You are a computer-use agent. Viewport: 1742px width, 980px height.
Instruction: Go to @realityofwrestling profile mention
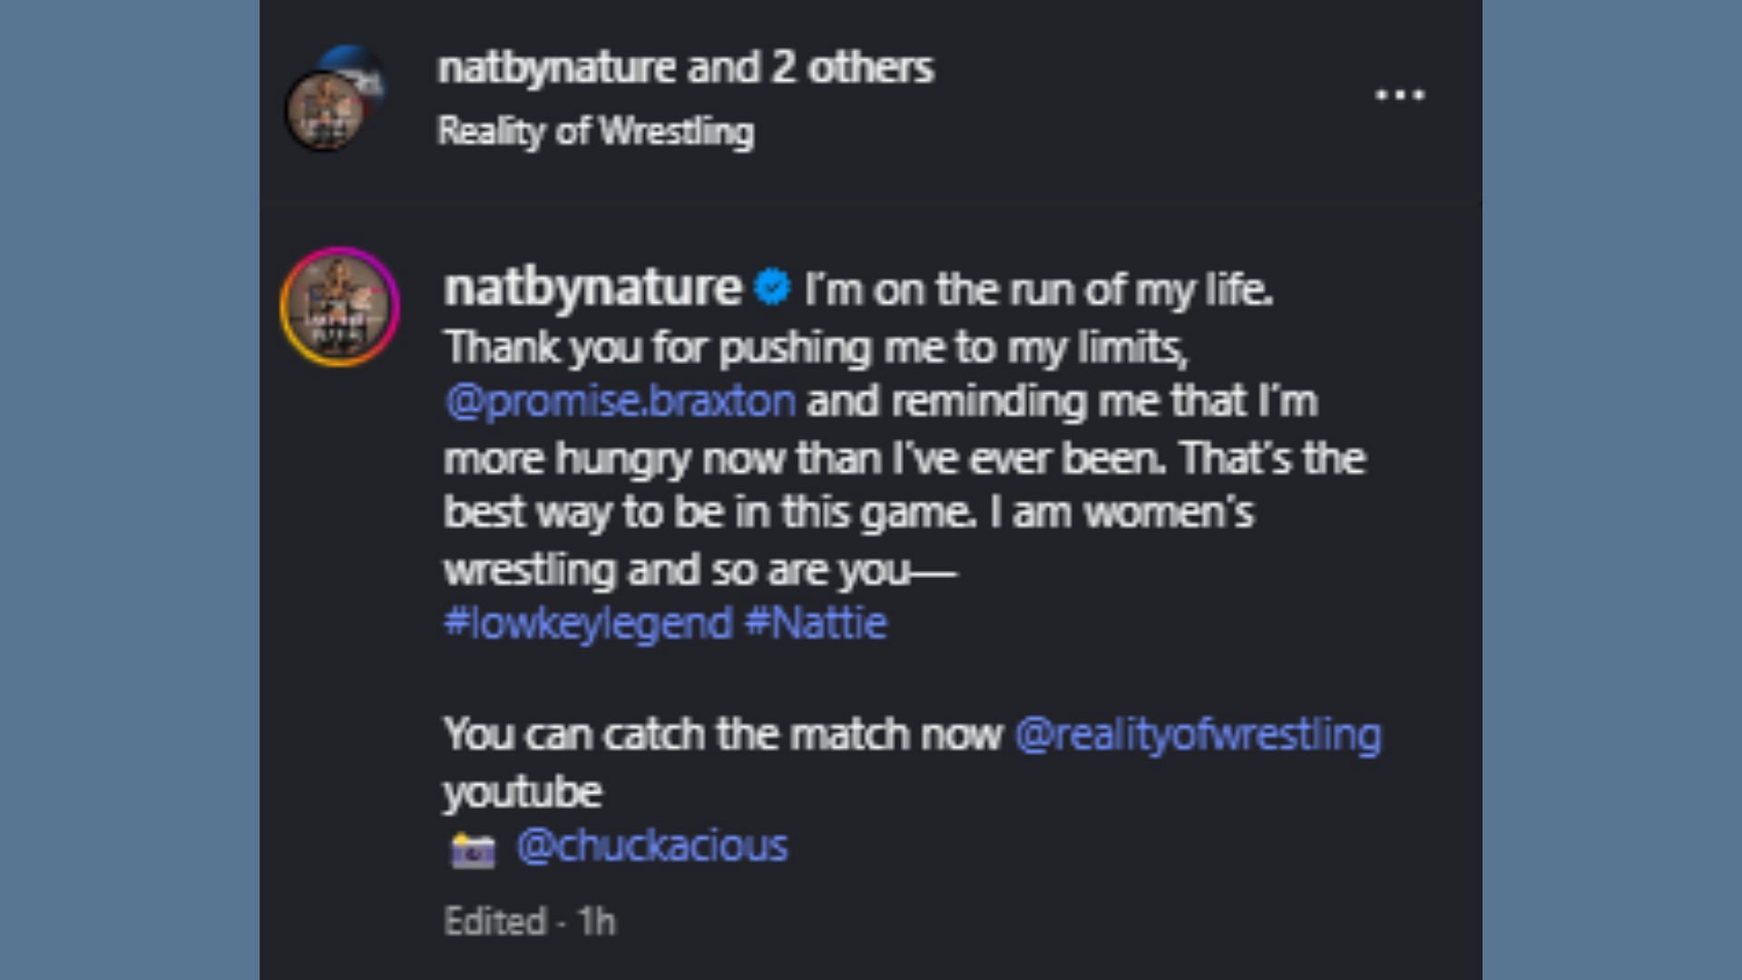pyautogui.click(x=1198, y=734)
